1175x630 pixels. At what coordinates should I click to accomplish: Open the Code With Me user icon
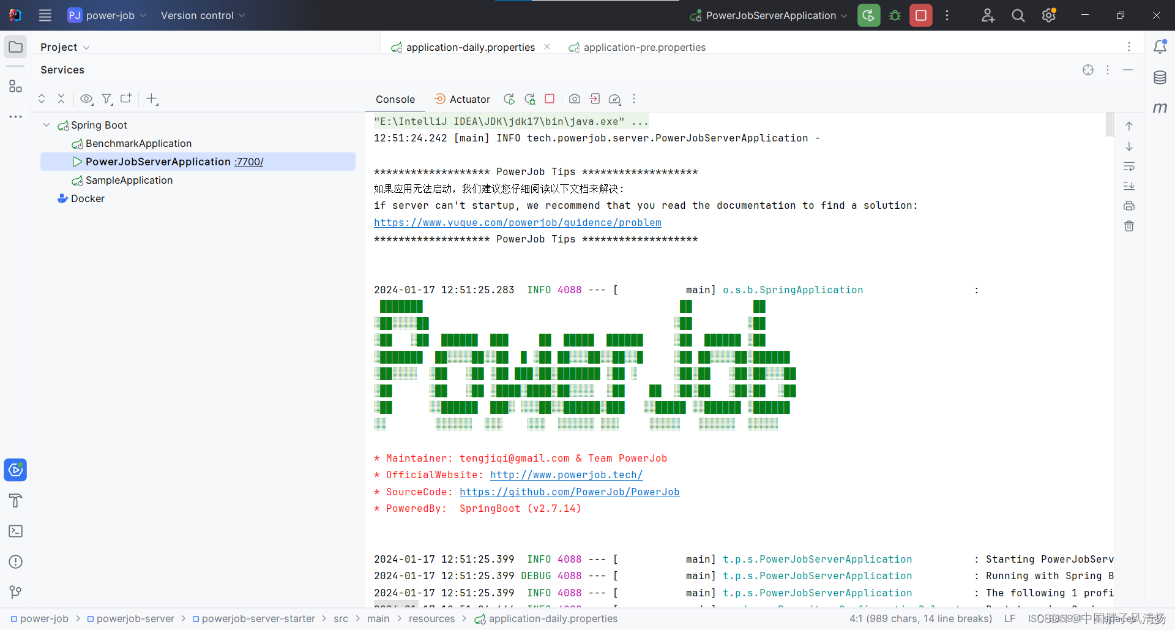tap(988, 15)
